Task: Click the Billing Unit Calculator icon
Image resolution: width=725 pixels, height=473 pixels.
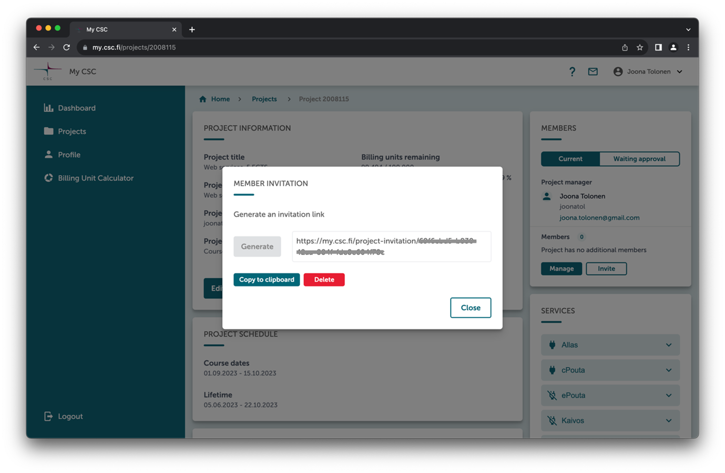Action: tap(48, 178)
